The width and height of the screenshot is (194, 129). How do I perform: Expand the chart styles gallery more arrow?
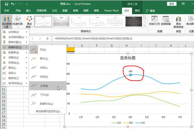[145, 26]
